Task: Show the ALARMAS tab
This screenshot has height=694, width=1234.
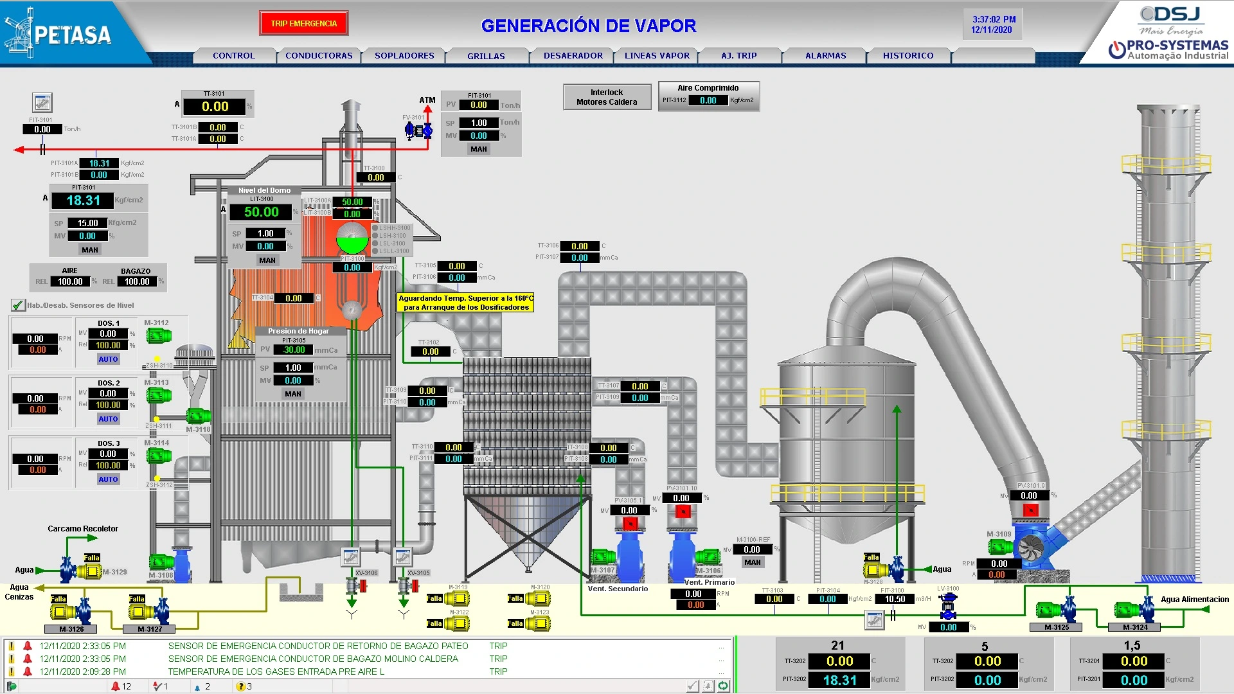Action: (826, 56)
